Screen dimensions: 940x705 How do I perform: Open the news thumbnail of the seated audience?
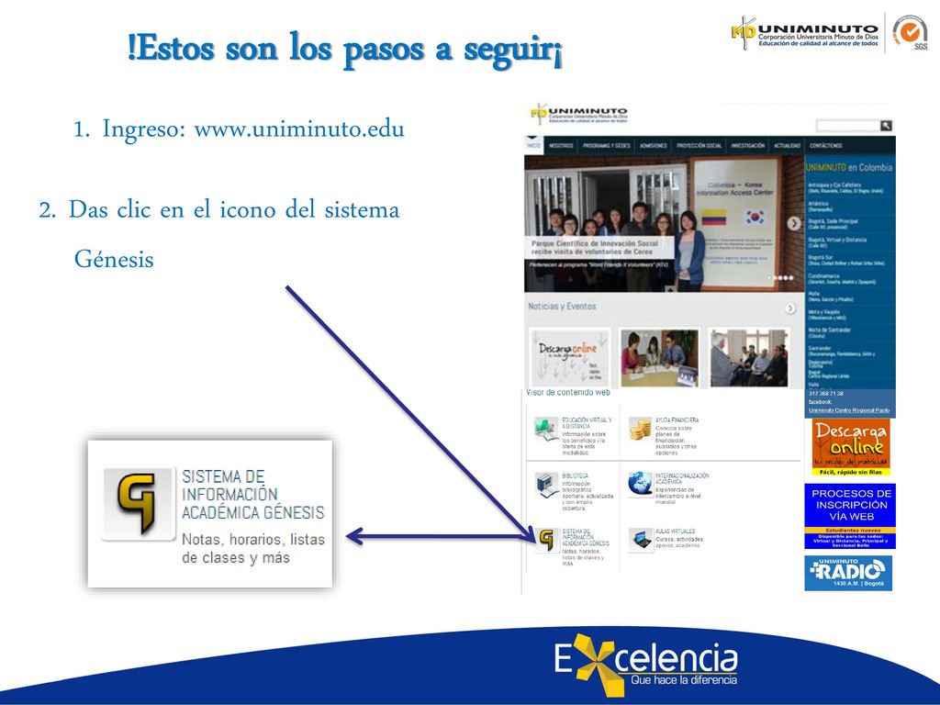tap(748, 357)
